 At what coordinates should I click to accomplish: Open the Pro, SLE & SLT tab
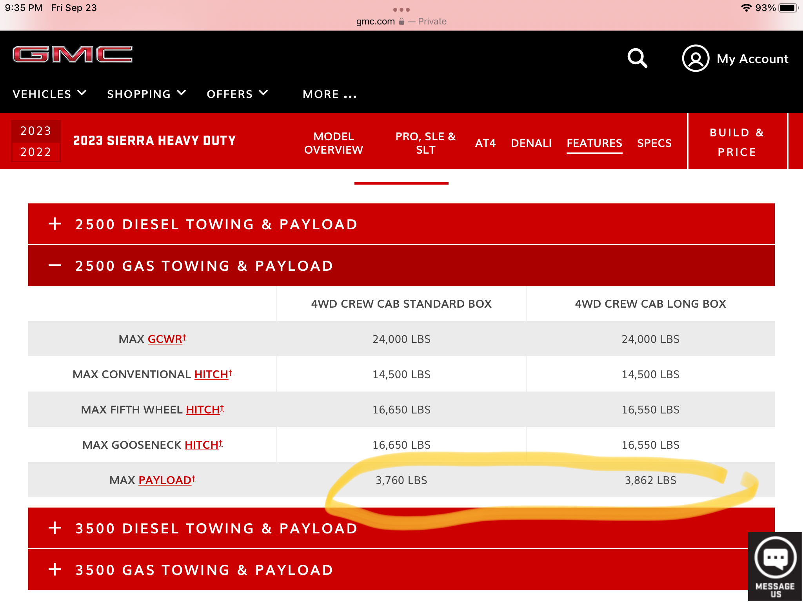point(425,143)
